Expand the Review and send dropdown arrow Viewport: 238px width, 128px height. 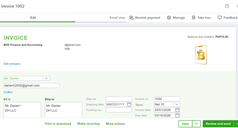coord(236,124)
